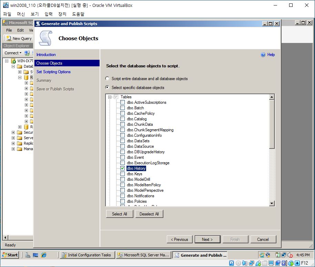Image resolution: width=315 pixels, height=267 pixels.
Task: Open the Start menu
Action: click(10, 255)
